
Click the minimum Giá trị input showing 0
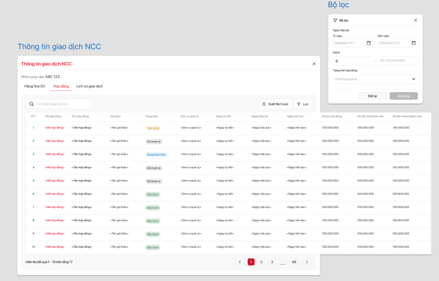click(x=352, y=61)
